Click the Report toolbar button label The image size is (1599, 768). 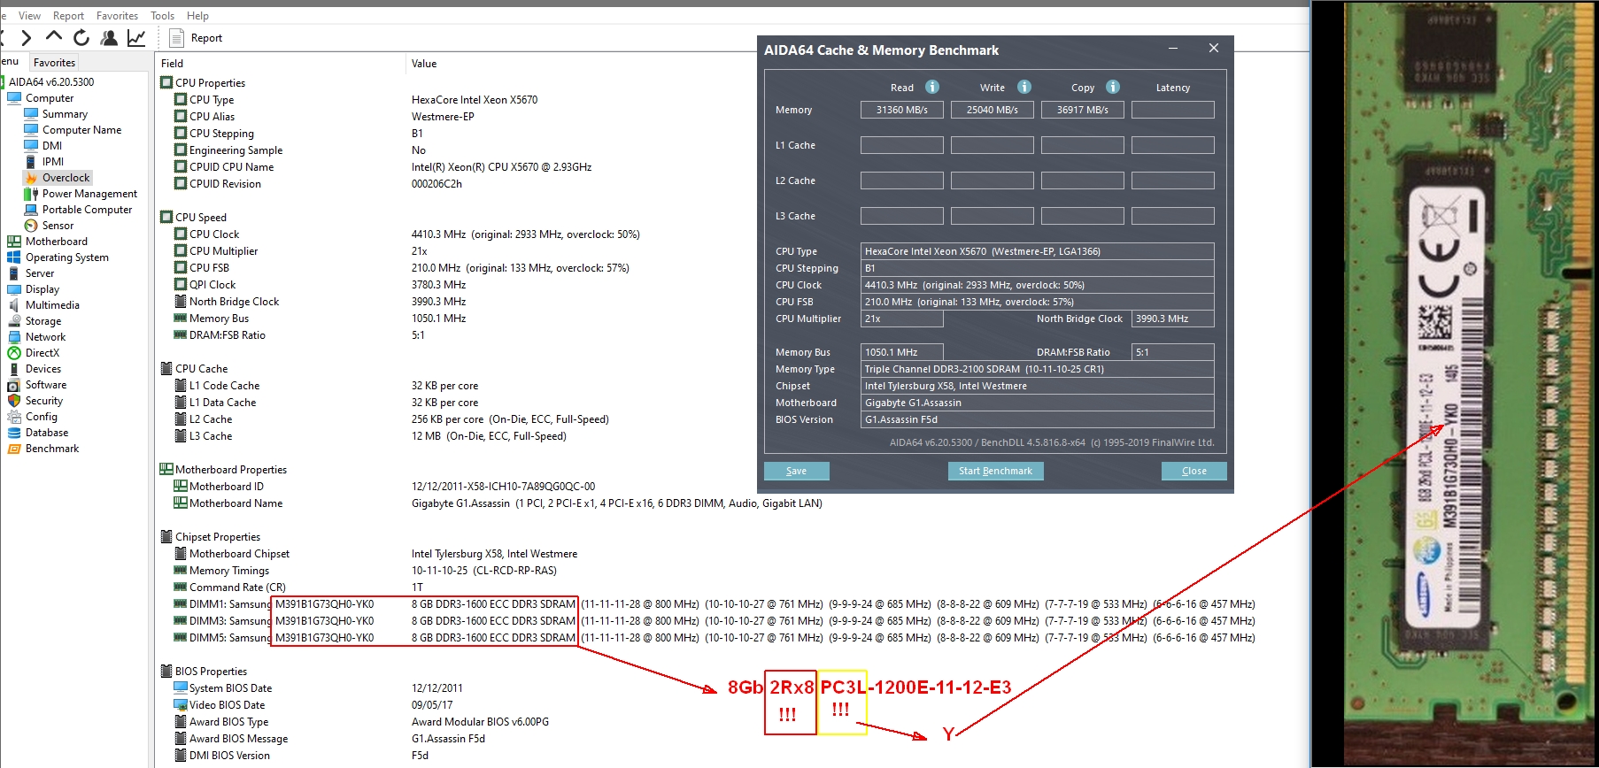(x=206, y=38)
